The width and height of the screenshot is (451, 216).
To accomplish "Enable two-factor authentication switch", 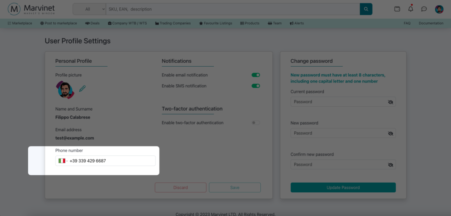I will (255, 123).
